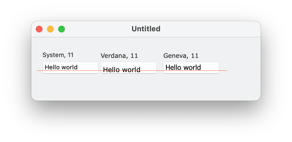The image size is (292, 142).
Task: Click the Verdana, 11 label
Action: (119, 56)
